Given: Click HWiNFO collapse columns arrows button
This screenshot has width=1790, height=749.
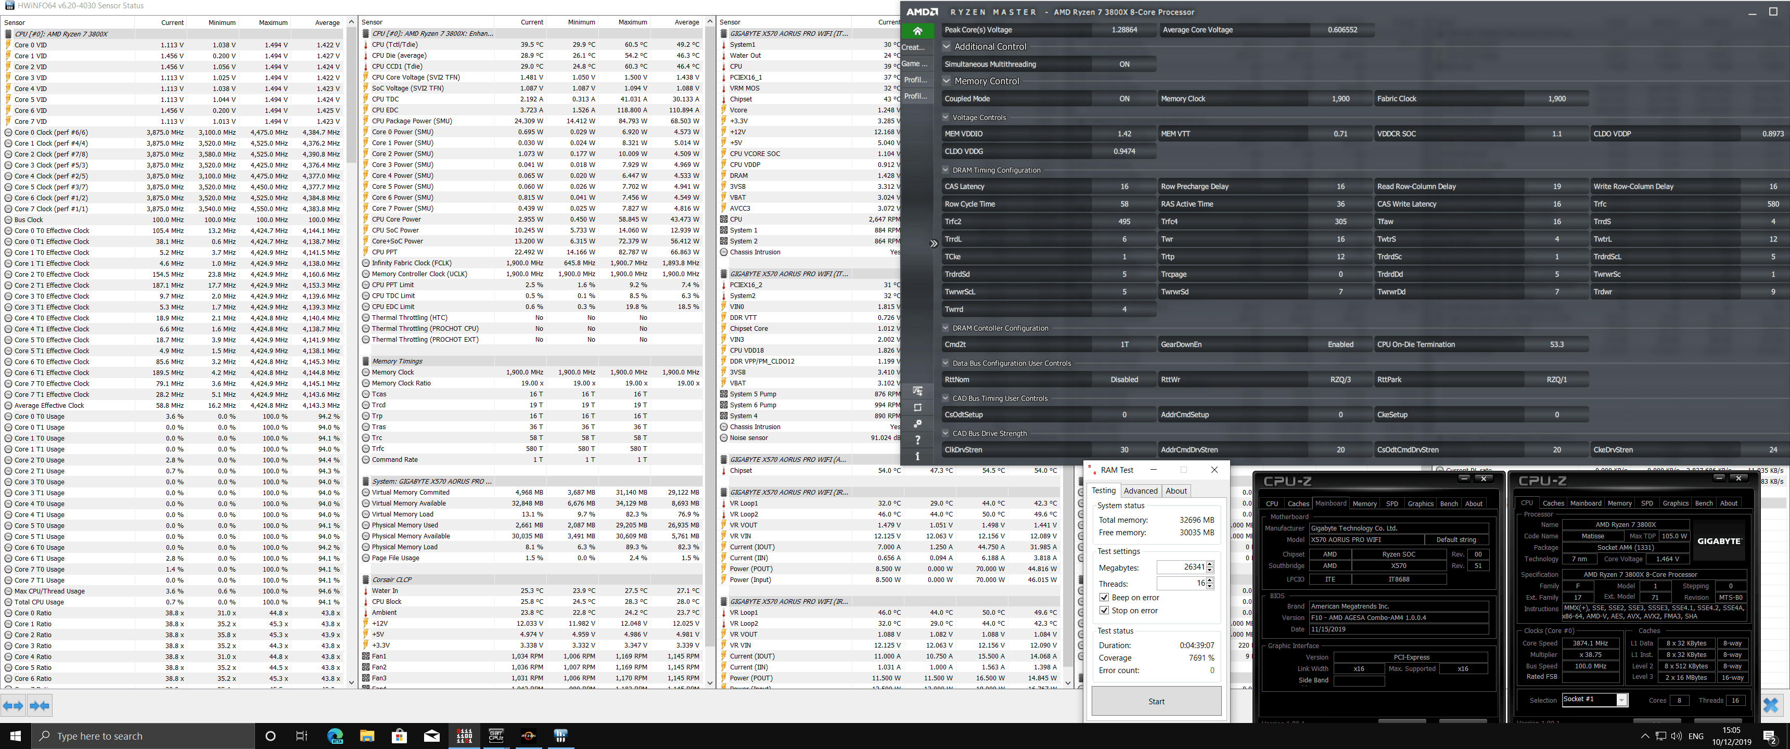Looking at the screenshot, I should point(40,706).
